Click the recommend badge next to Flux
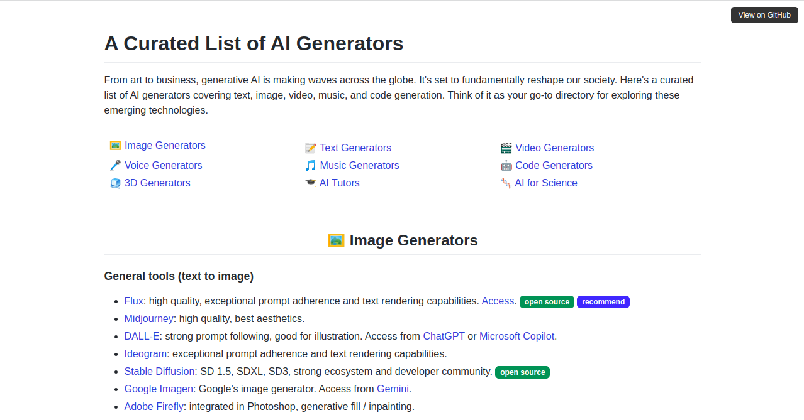The width and height of the screenshot is (804, 420). [603, 302]
